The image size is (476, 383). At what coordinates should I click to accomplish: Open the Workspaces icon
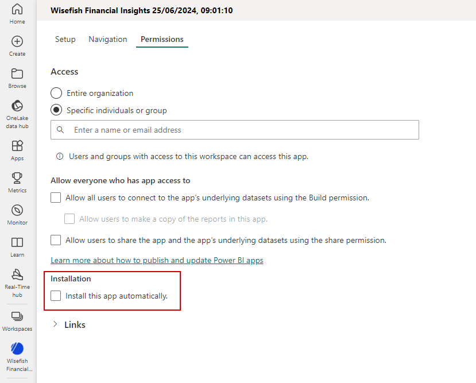tap(17, 317)
